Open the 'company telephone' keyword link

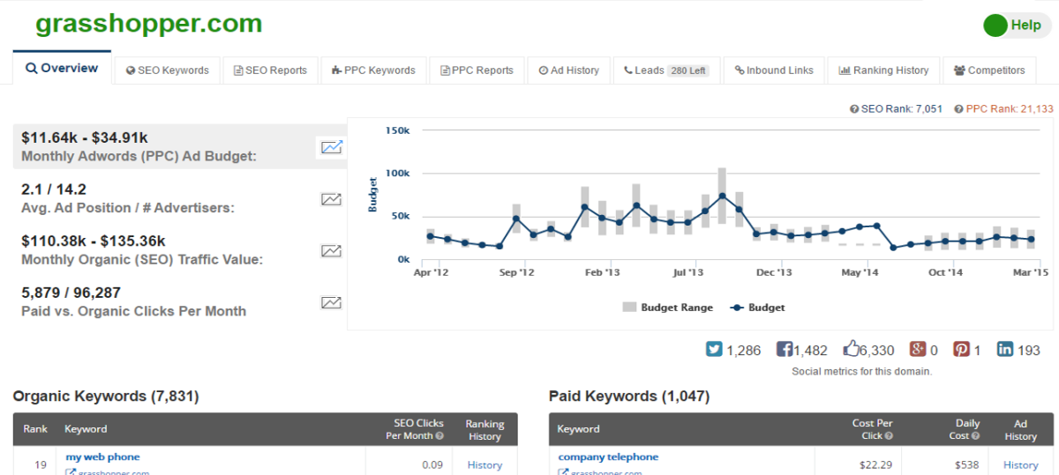608,456
